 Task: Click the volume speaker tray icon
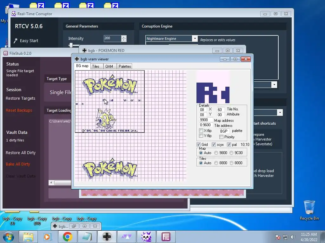click(x=293, y=237)
